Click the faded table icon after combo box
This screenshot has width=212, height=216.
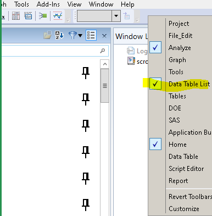(x=126, y=16)
